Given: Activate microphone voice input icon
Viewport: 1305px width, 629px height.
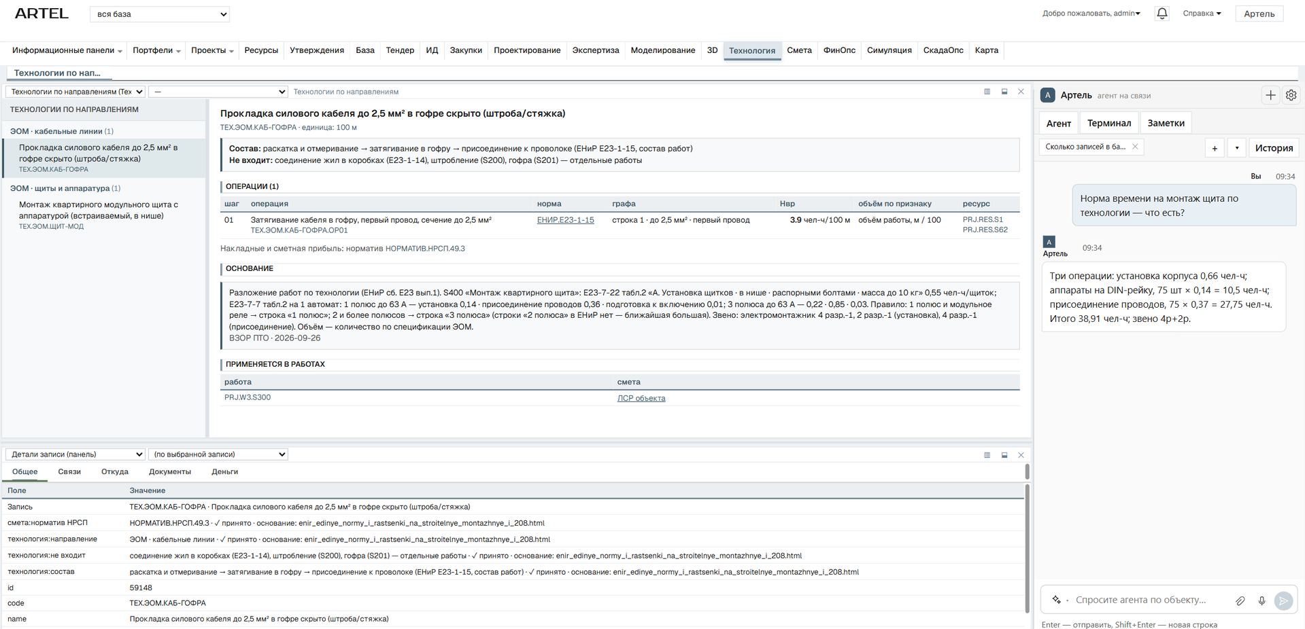Looking at the screenshot, I should pyautogui.click(x=1261, y=600).
